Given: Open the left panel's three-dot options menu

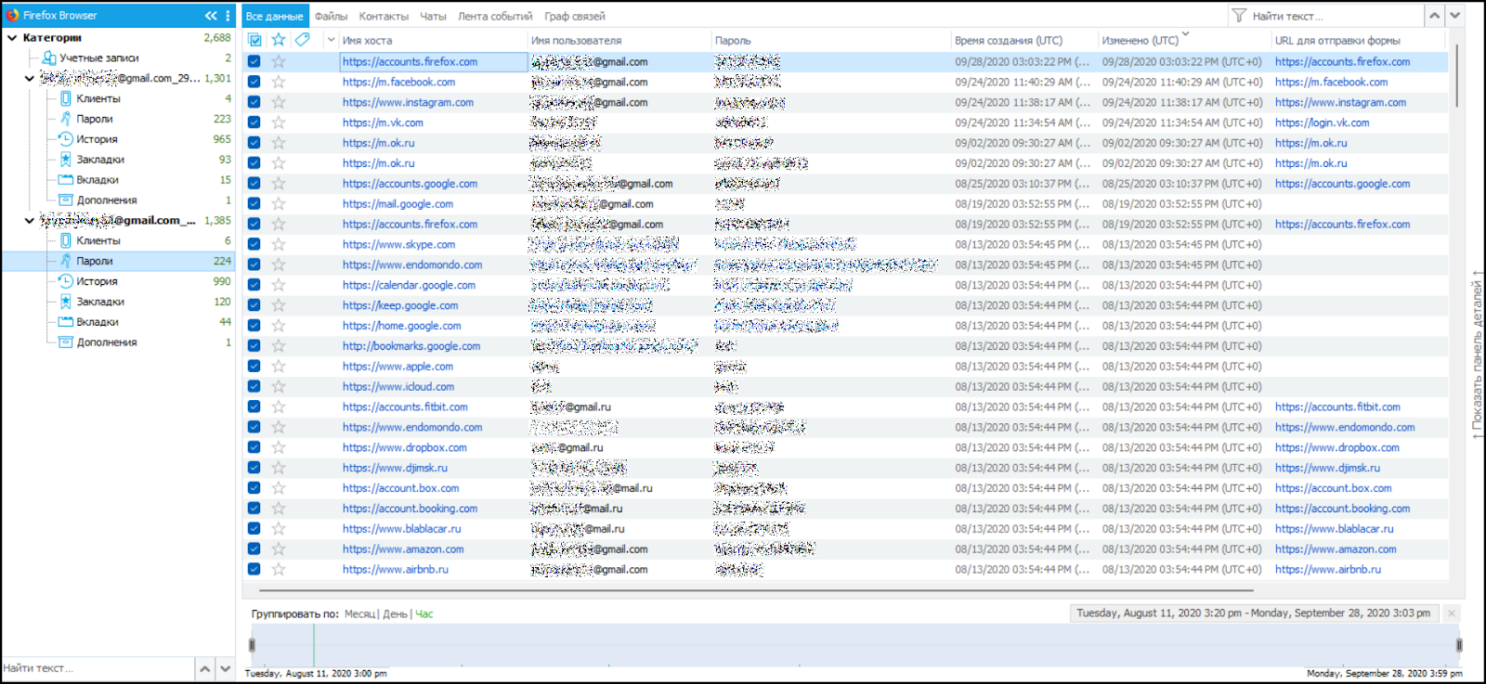Looking at the screenshot, I should click(x=228, y=15).
